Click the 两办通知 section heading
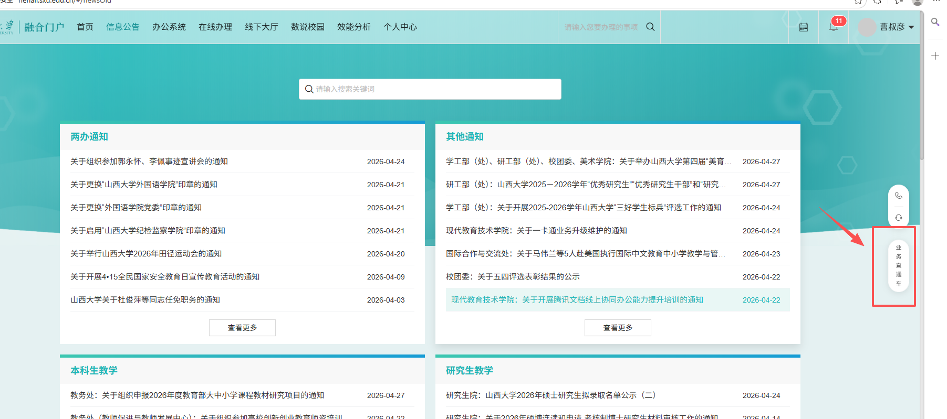 pyautogui.click(x=89, y=137)
